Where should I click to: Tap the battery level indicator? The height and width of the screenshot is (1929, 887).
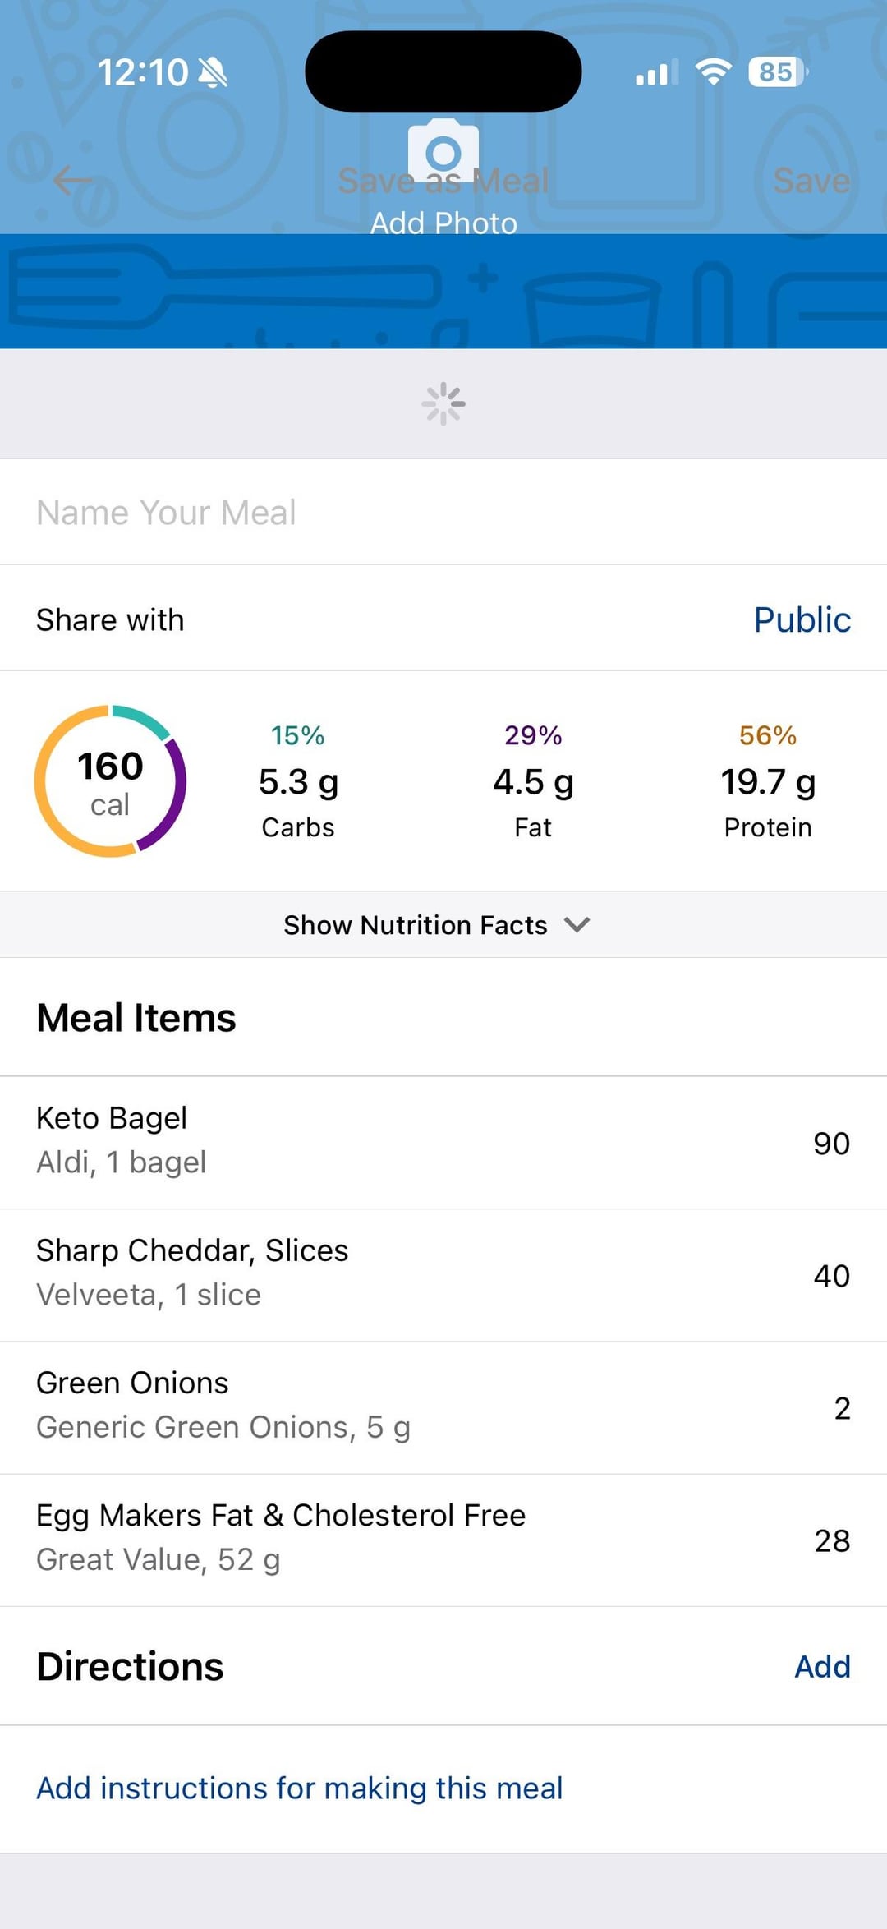tap(777, 72)
